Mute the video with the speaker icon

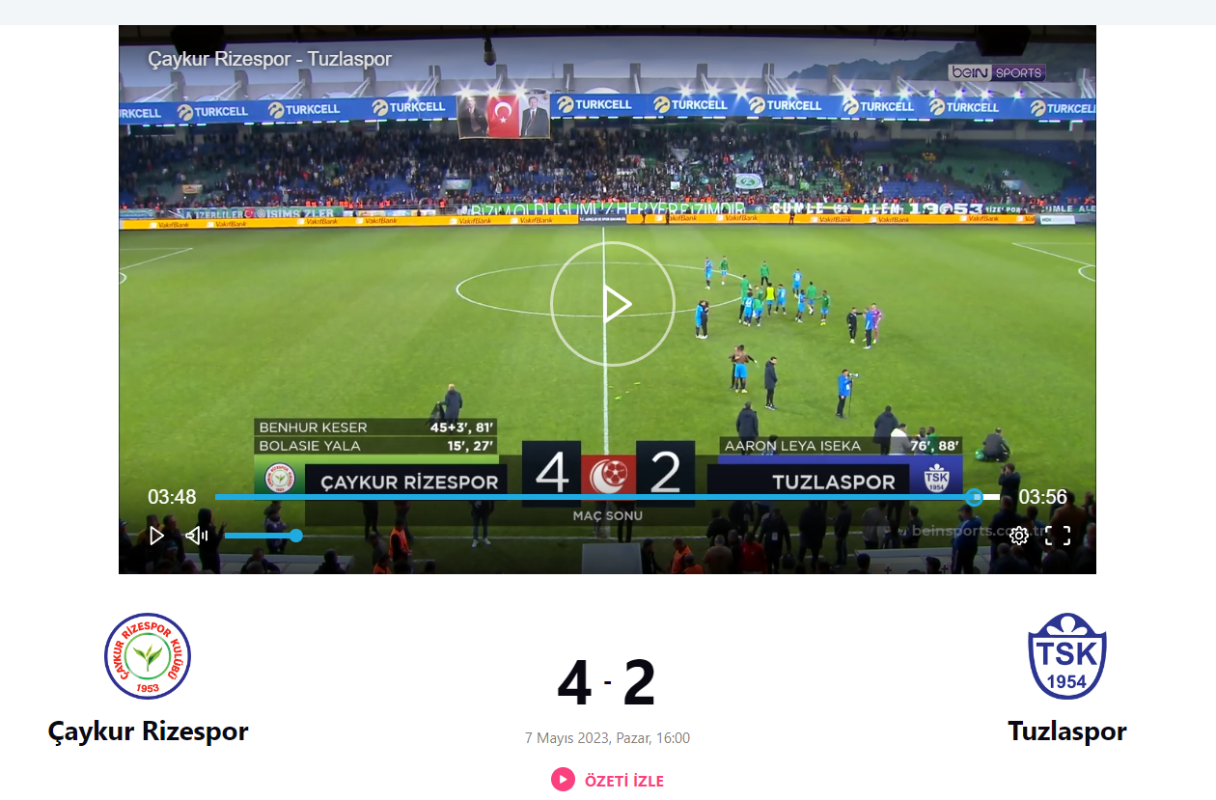point(197,536)
